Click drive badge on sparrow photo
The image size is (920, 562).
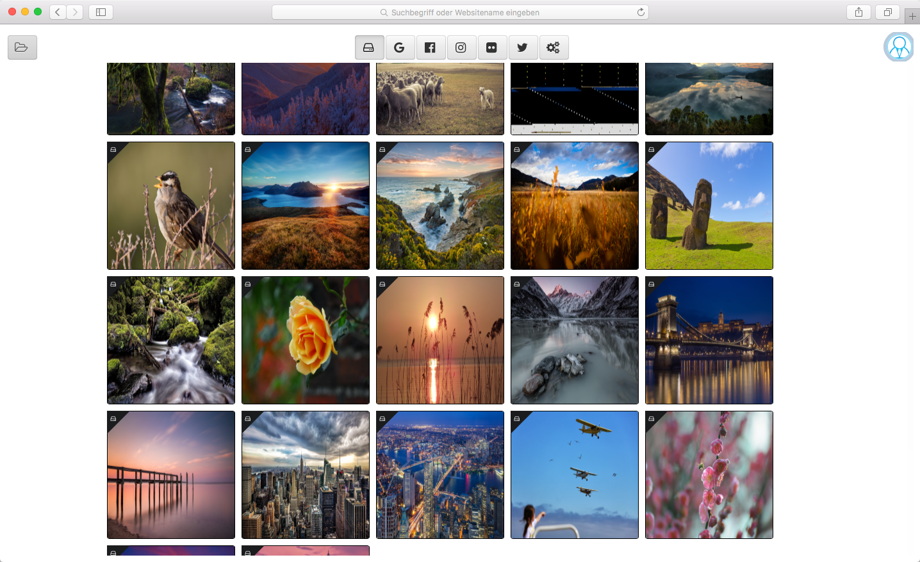point(113,149)
